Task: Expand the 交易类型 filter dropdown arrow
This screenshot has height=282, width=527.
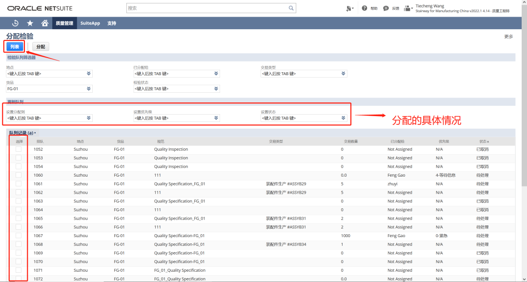Action: click(343, 74)
